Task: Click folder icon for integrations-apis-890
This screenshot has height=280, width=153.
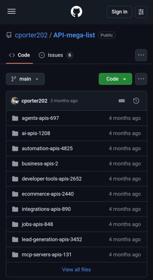Action: pyautogui.click(x=15, y=209)
